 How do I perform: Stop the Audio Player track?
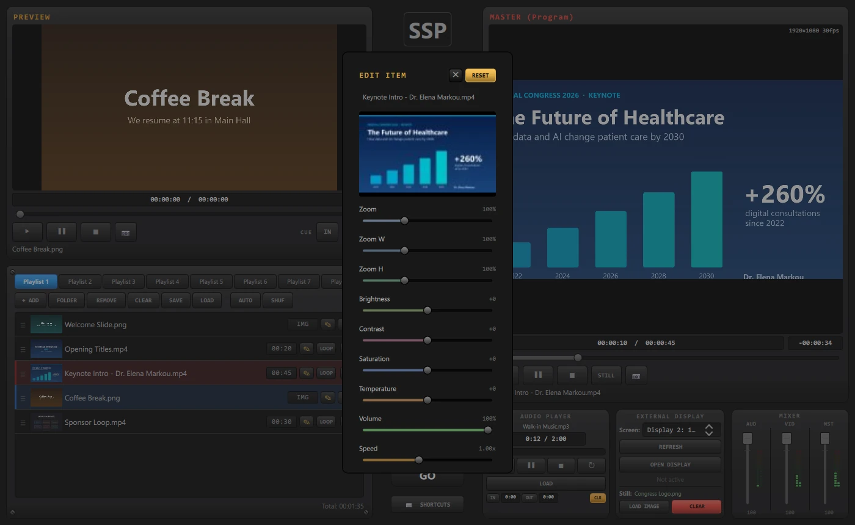coord(561,465)
